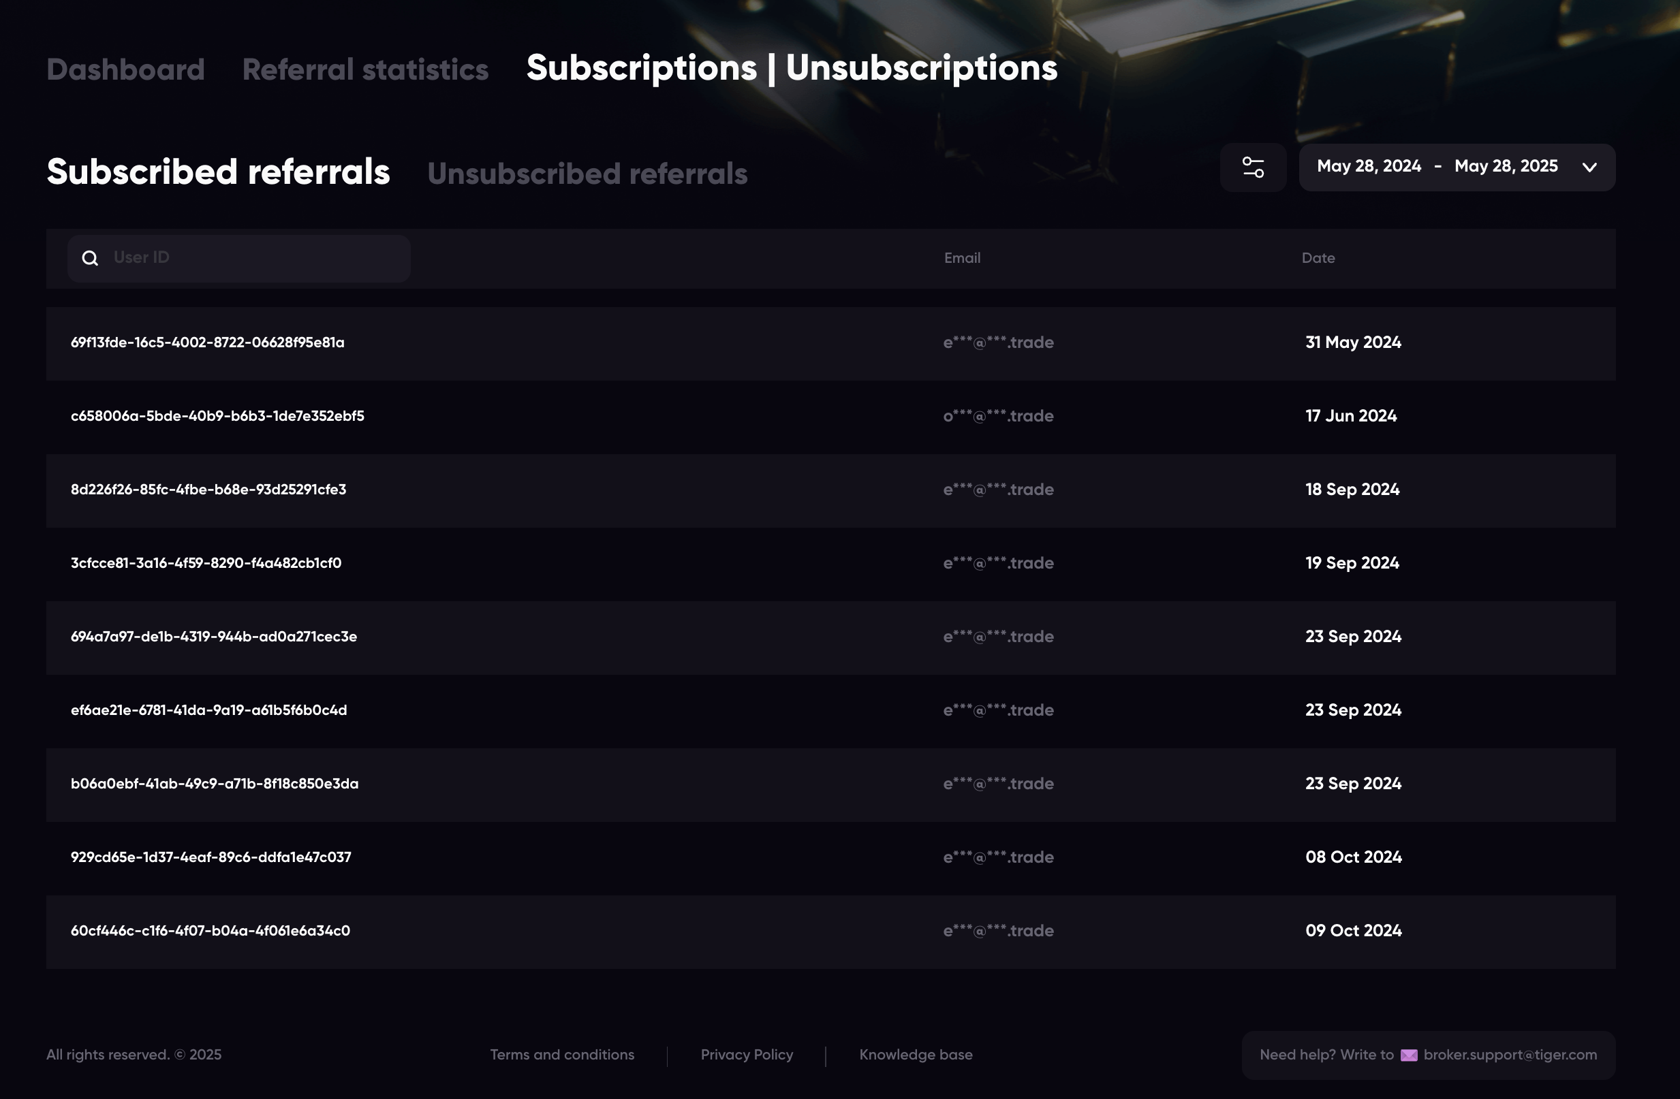1680x1099 pixels.
Task: Focus the User ID search field
Action: coord(254,258)
